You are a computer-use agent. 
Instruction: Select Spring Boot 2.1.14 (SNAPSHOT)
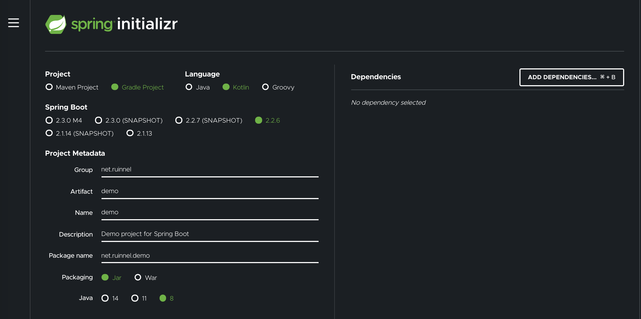[80, 133]
